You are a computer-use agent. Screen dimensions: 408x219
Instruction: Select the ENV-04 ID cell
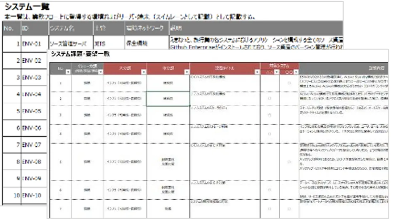(x=34, y=94)
